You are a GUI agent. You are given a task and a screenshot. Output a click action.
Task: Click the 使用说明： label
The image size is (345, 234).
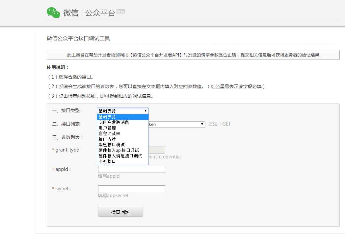pos(58,67)
